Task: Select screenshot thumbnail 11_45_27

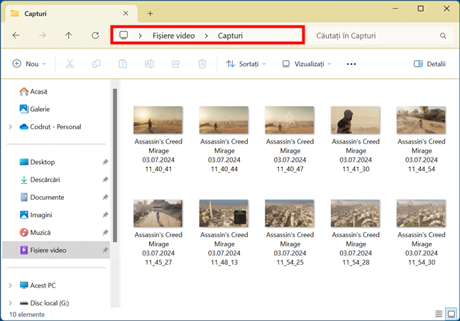Action: (158, 213)
